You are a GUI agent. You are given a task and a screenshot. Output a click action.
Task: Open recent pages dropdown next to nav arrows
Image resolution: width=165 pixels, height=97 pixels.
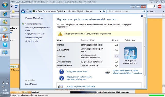tap(31, 11)
